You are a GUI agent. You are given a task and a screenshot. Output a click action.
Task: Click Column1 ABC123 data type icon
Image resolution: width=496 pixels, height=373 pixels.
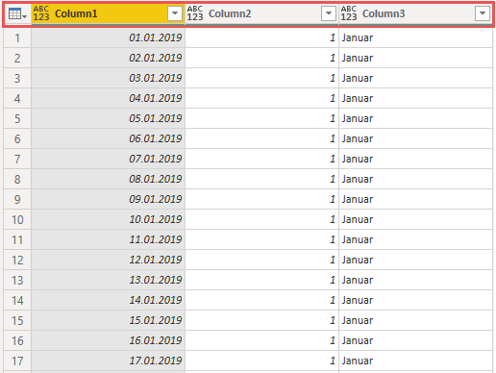point(41,13)
